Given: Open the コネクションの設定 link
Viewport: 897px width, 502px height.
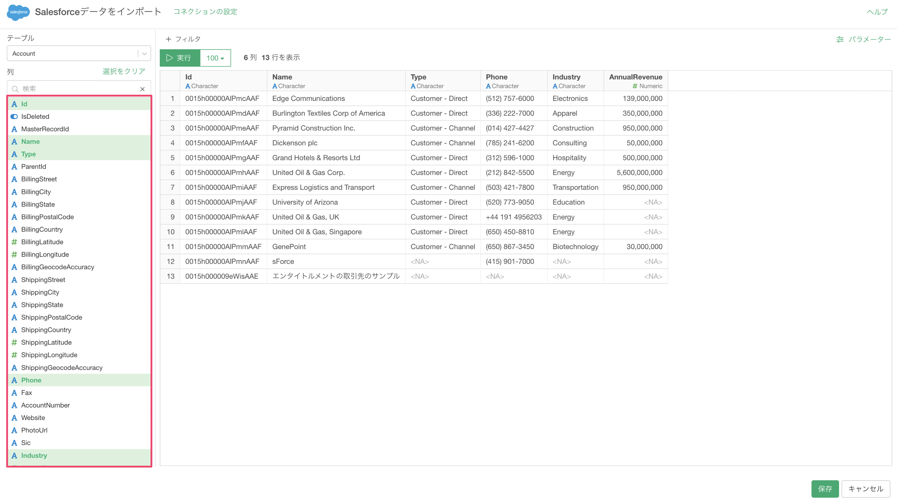Looking at the screenshot, I should [x=206, y=12].
